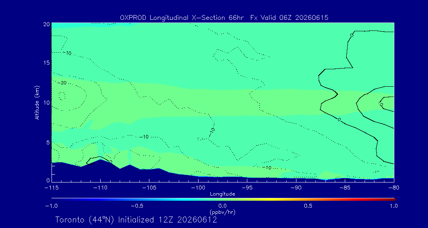
Task: Click the 15 km altitude tick label
Action: tap(46, 63)
